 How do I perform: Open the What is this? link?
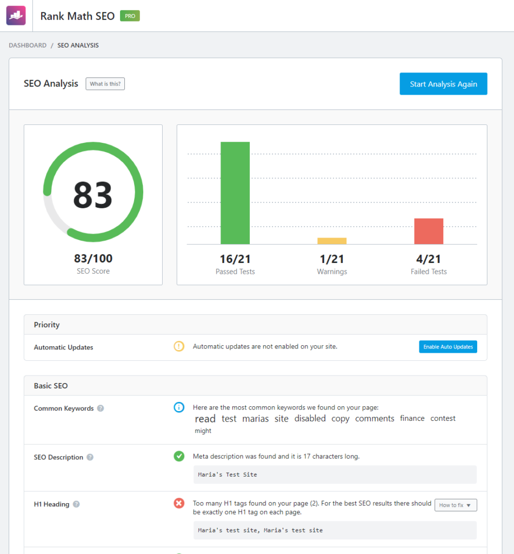tap(105, 84)
